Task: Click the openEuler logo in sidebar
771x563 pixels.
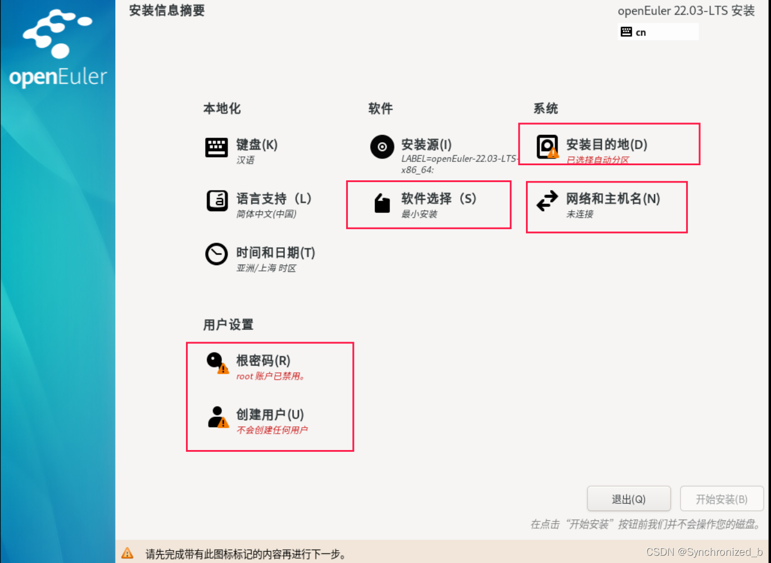Action: (x=58, y=49)
